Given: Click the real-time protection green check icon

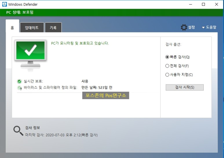Looking at the screenshot, I should (x=19, y=81).
